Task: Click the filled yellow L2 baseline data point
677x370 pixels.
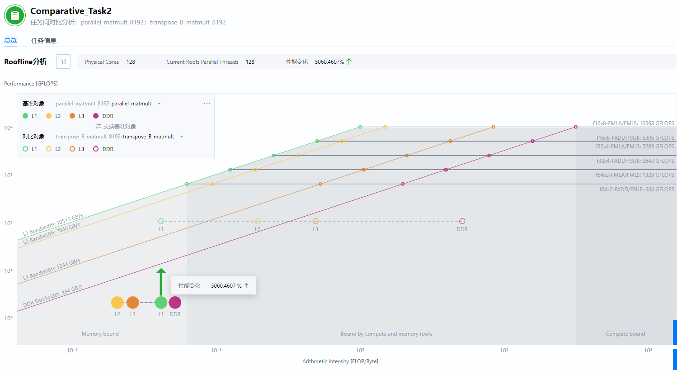Action: tap(117, 303)
